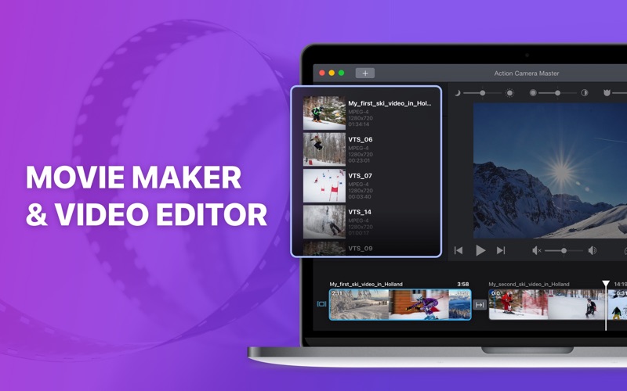Select the VTS_07 slalom thumbnail
Viewport: 627px width, 391px height.
click(324, 185)
